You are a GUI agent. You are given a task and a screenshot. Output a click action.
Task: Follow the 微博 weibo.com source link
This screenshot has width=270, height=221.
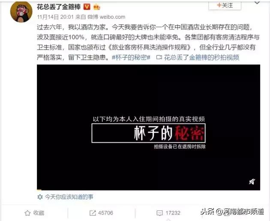106,17
